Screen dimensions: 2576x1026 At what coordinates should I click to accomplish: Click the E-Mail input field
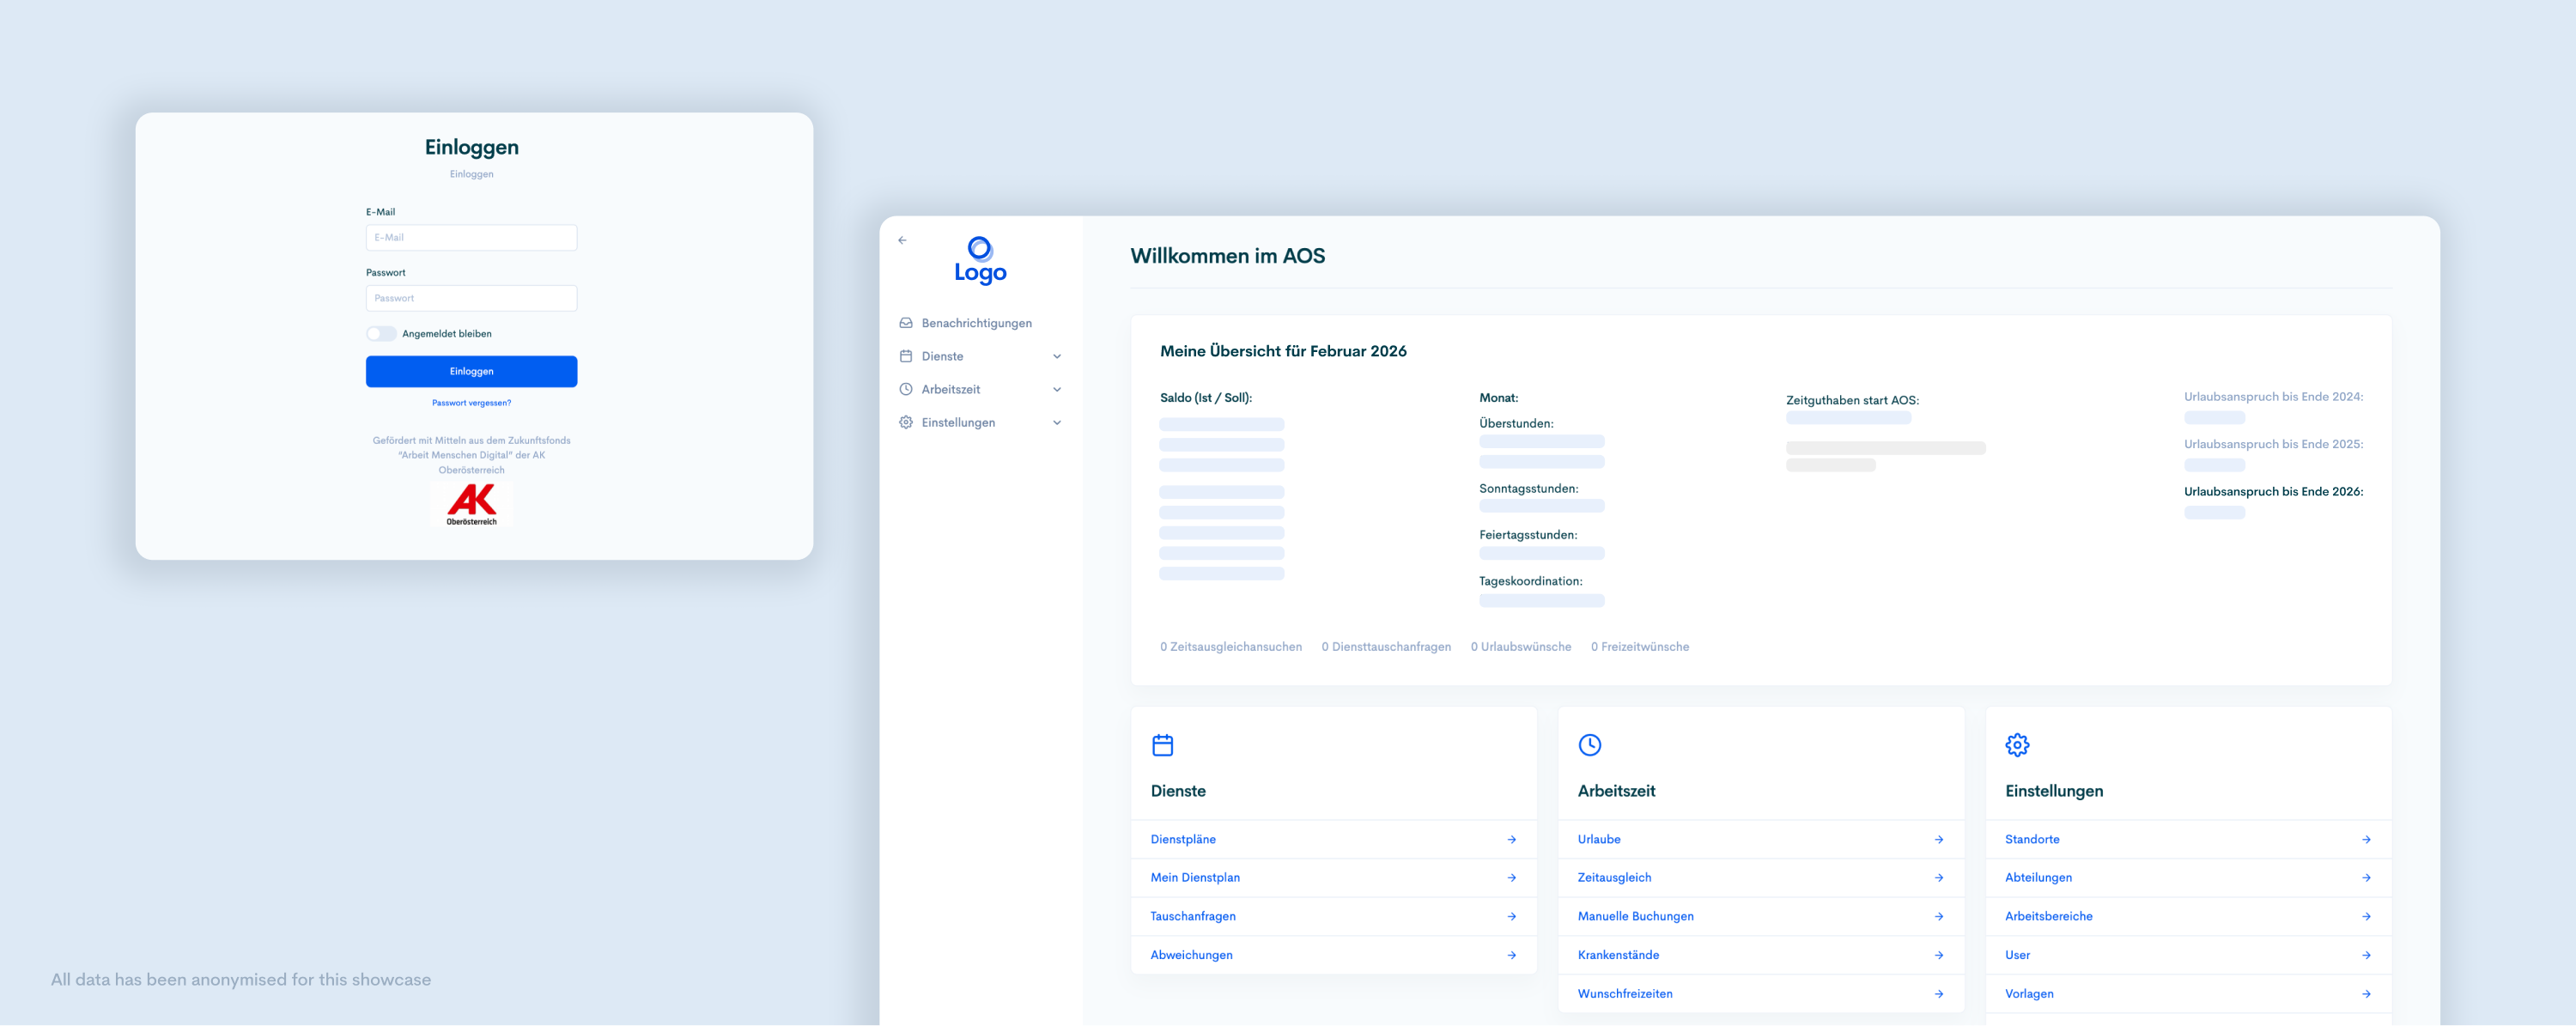click(471, 238)
